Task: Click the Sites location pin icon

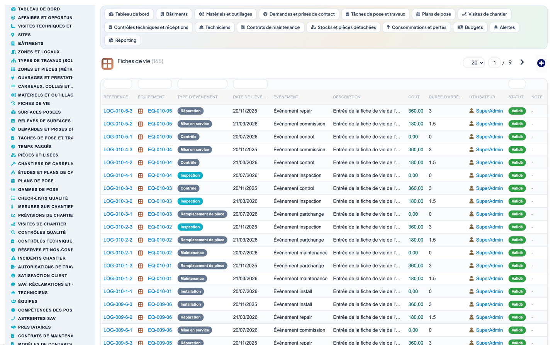Action: click(13, 35)
